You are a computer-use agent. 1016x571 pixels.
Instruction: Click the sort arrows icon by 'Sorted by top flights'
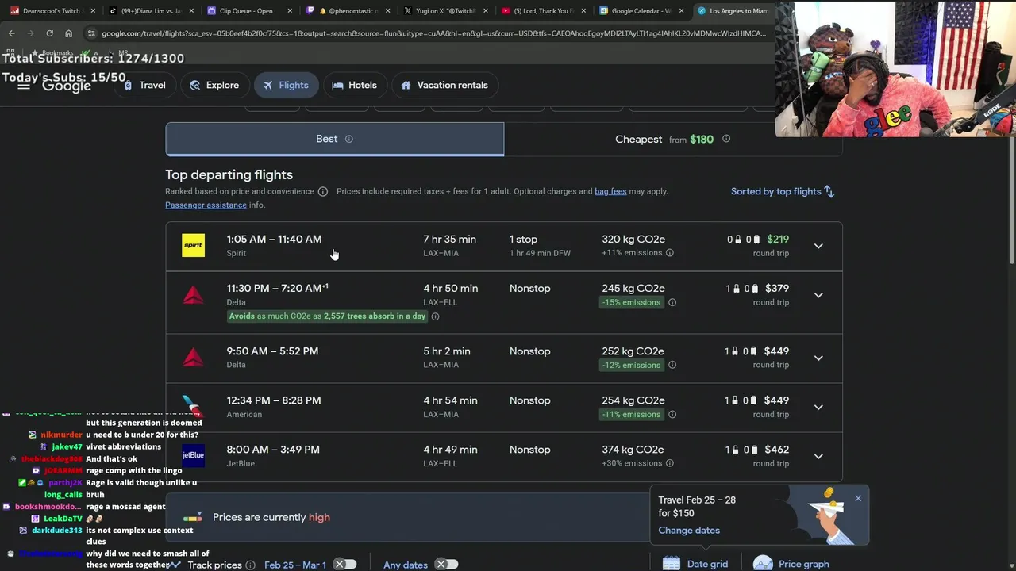click(829, 191)
